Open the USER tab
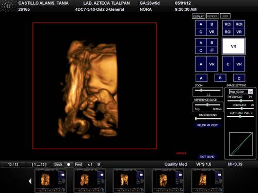258x193 pixels. coord(225,16)
